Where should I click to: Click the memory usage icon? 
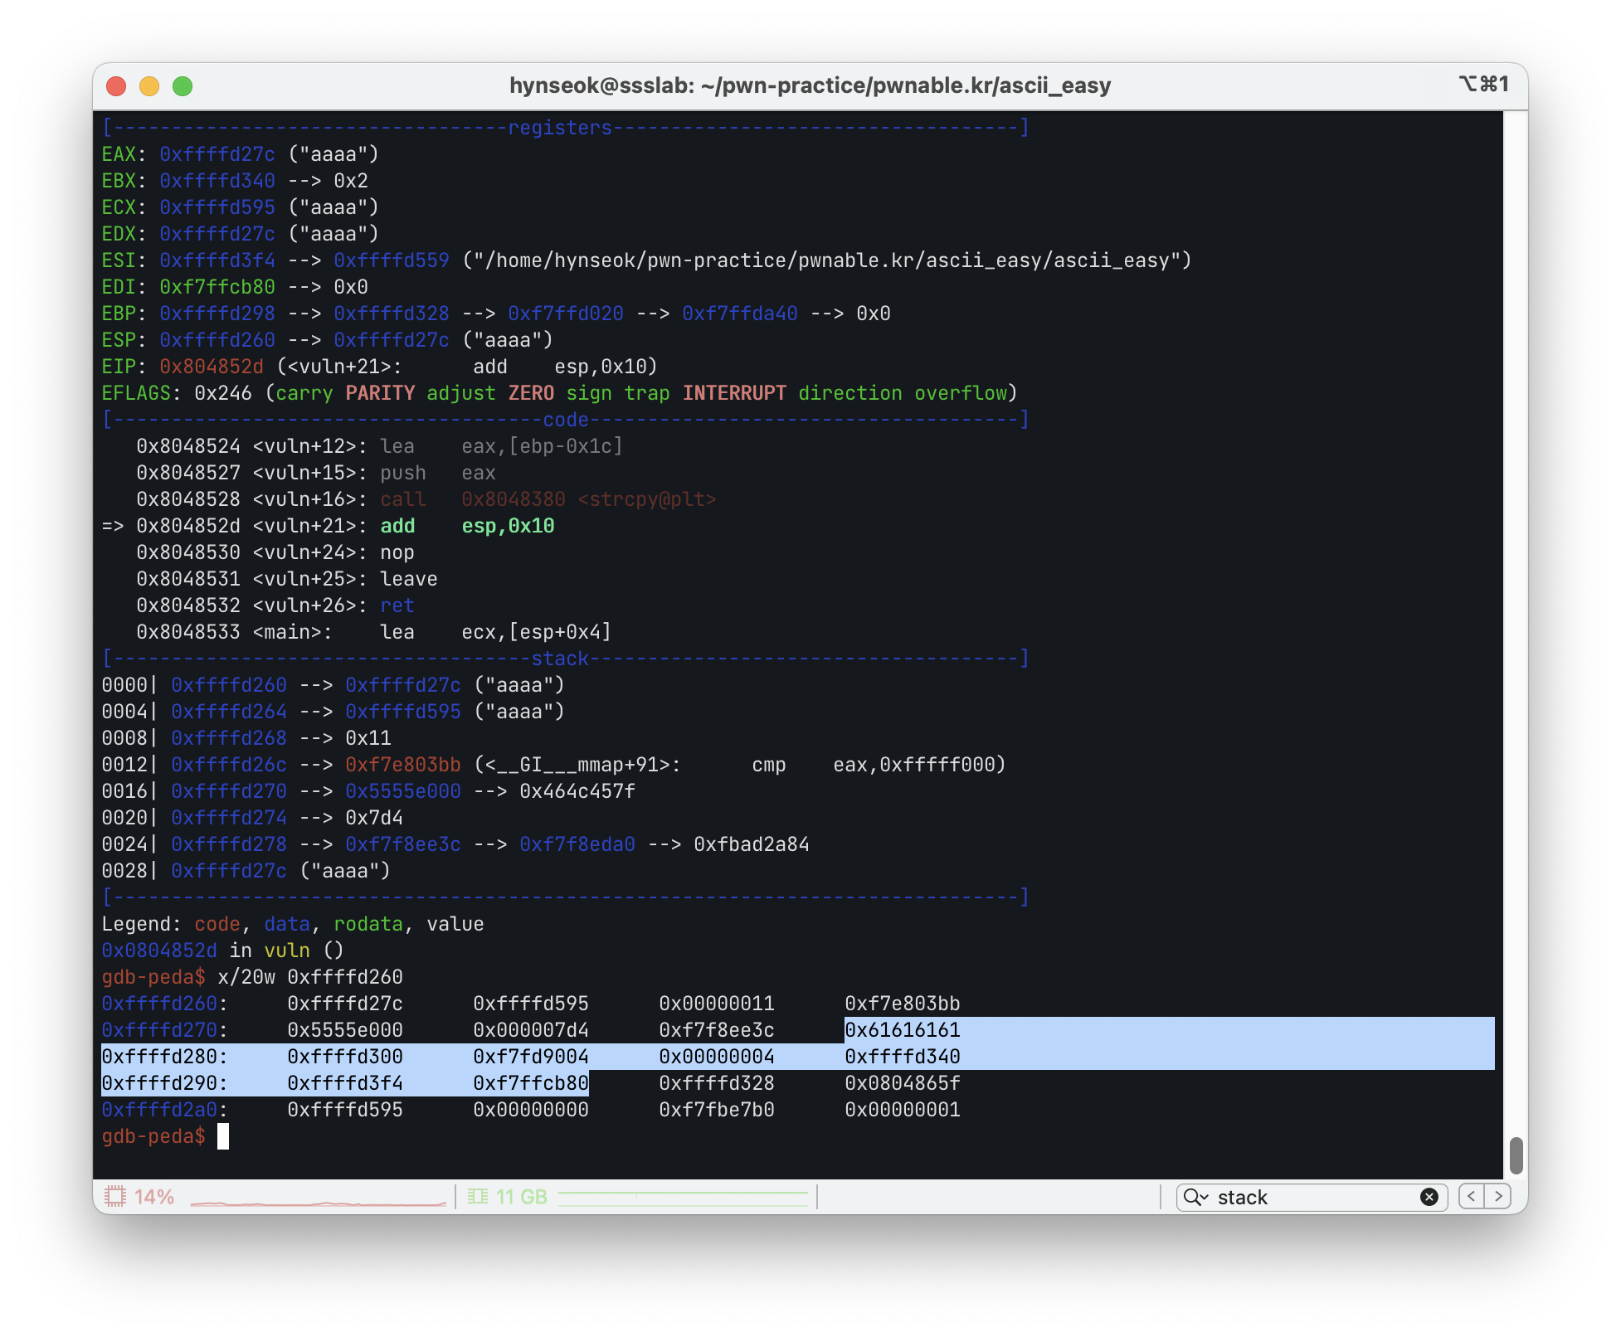click(x=477, y=1196)
